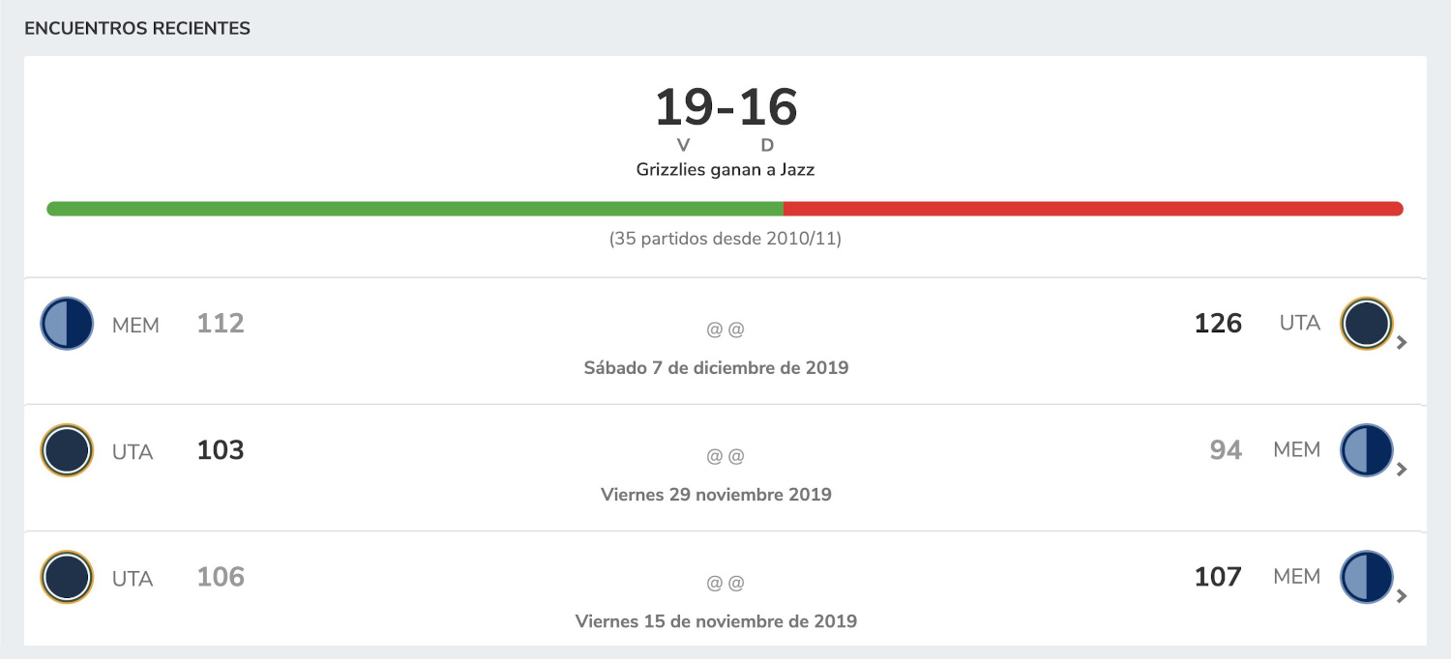Select the green wins portion of record bar
The height and width of the screenshot is (659, 1451).
pyautogui.click(x=415, y=209)
